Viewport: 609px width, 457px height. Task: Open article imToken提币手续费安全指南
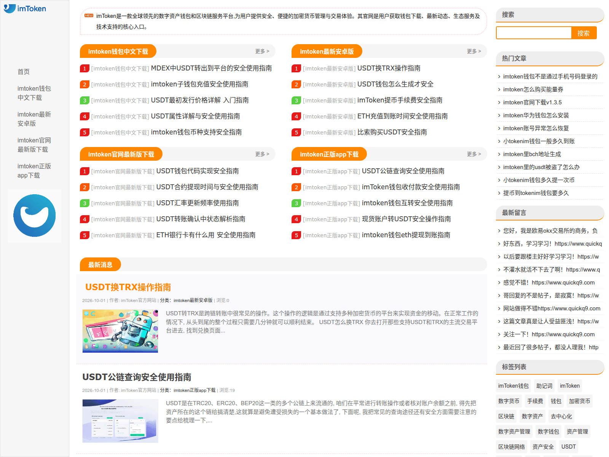click(x=400, y=100)
